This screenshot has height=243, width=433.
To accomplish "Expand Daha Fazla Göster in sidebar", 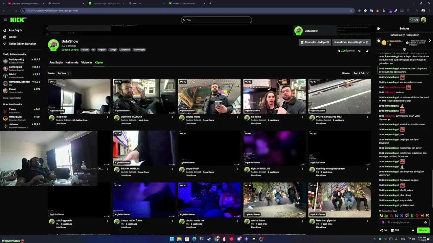I will [x=12, y=98].
